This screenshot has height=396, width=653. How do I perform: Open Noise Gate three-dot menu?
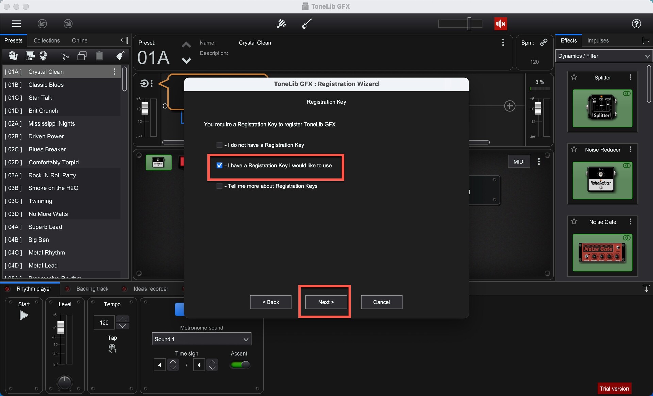click(631, 221)
